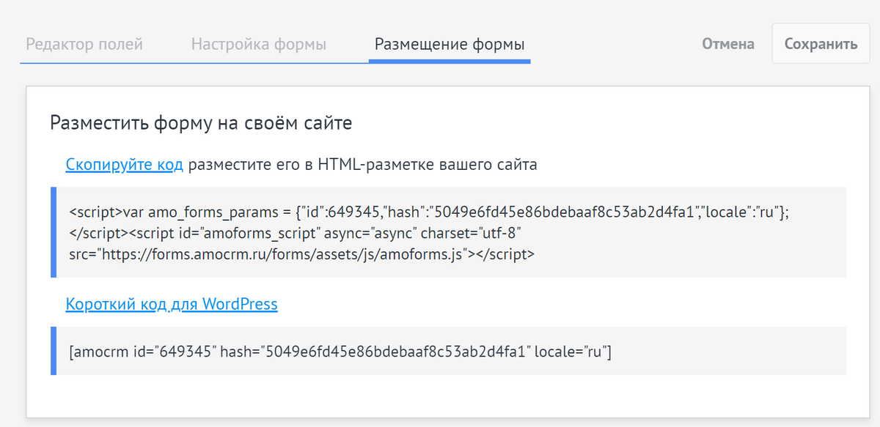This screenshot has width=880, height=427.
Task: Select the Размещение формы tab
Action: 450,44
